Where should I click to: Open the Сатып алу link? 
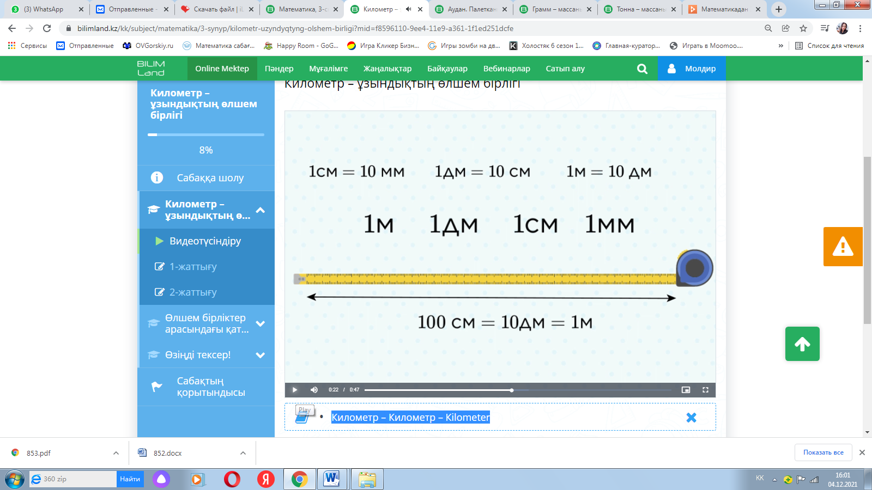click(565, 69)
